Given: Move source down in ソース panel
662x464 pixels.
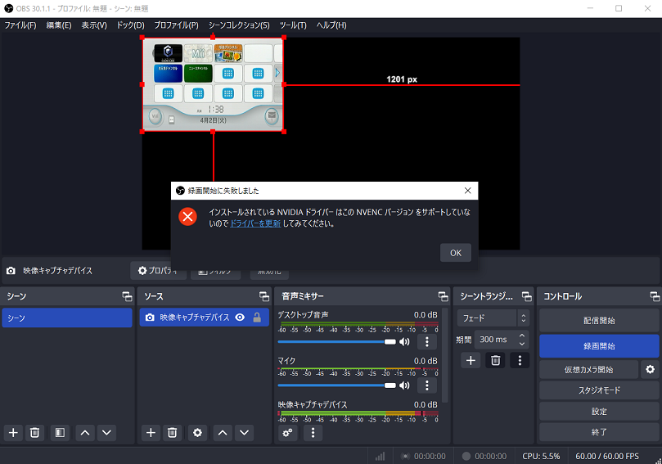Looking at the screenshot, I should click(244, 433).
